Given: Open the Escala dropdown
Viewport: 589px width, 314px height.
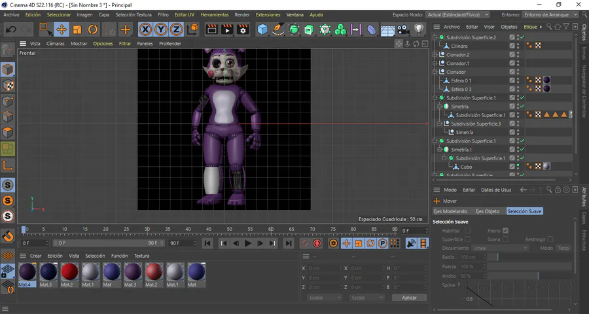Looking at the screenshot, I should (x=366, y=298).
